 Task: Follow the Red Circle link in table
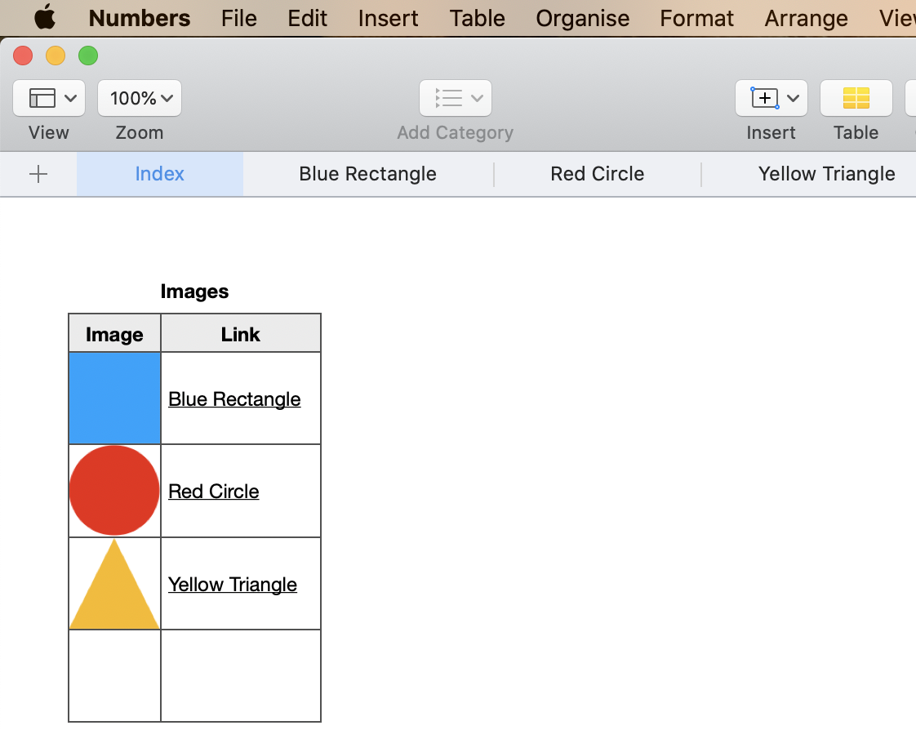coord(214,492)
